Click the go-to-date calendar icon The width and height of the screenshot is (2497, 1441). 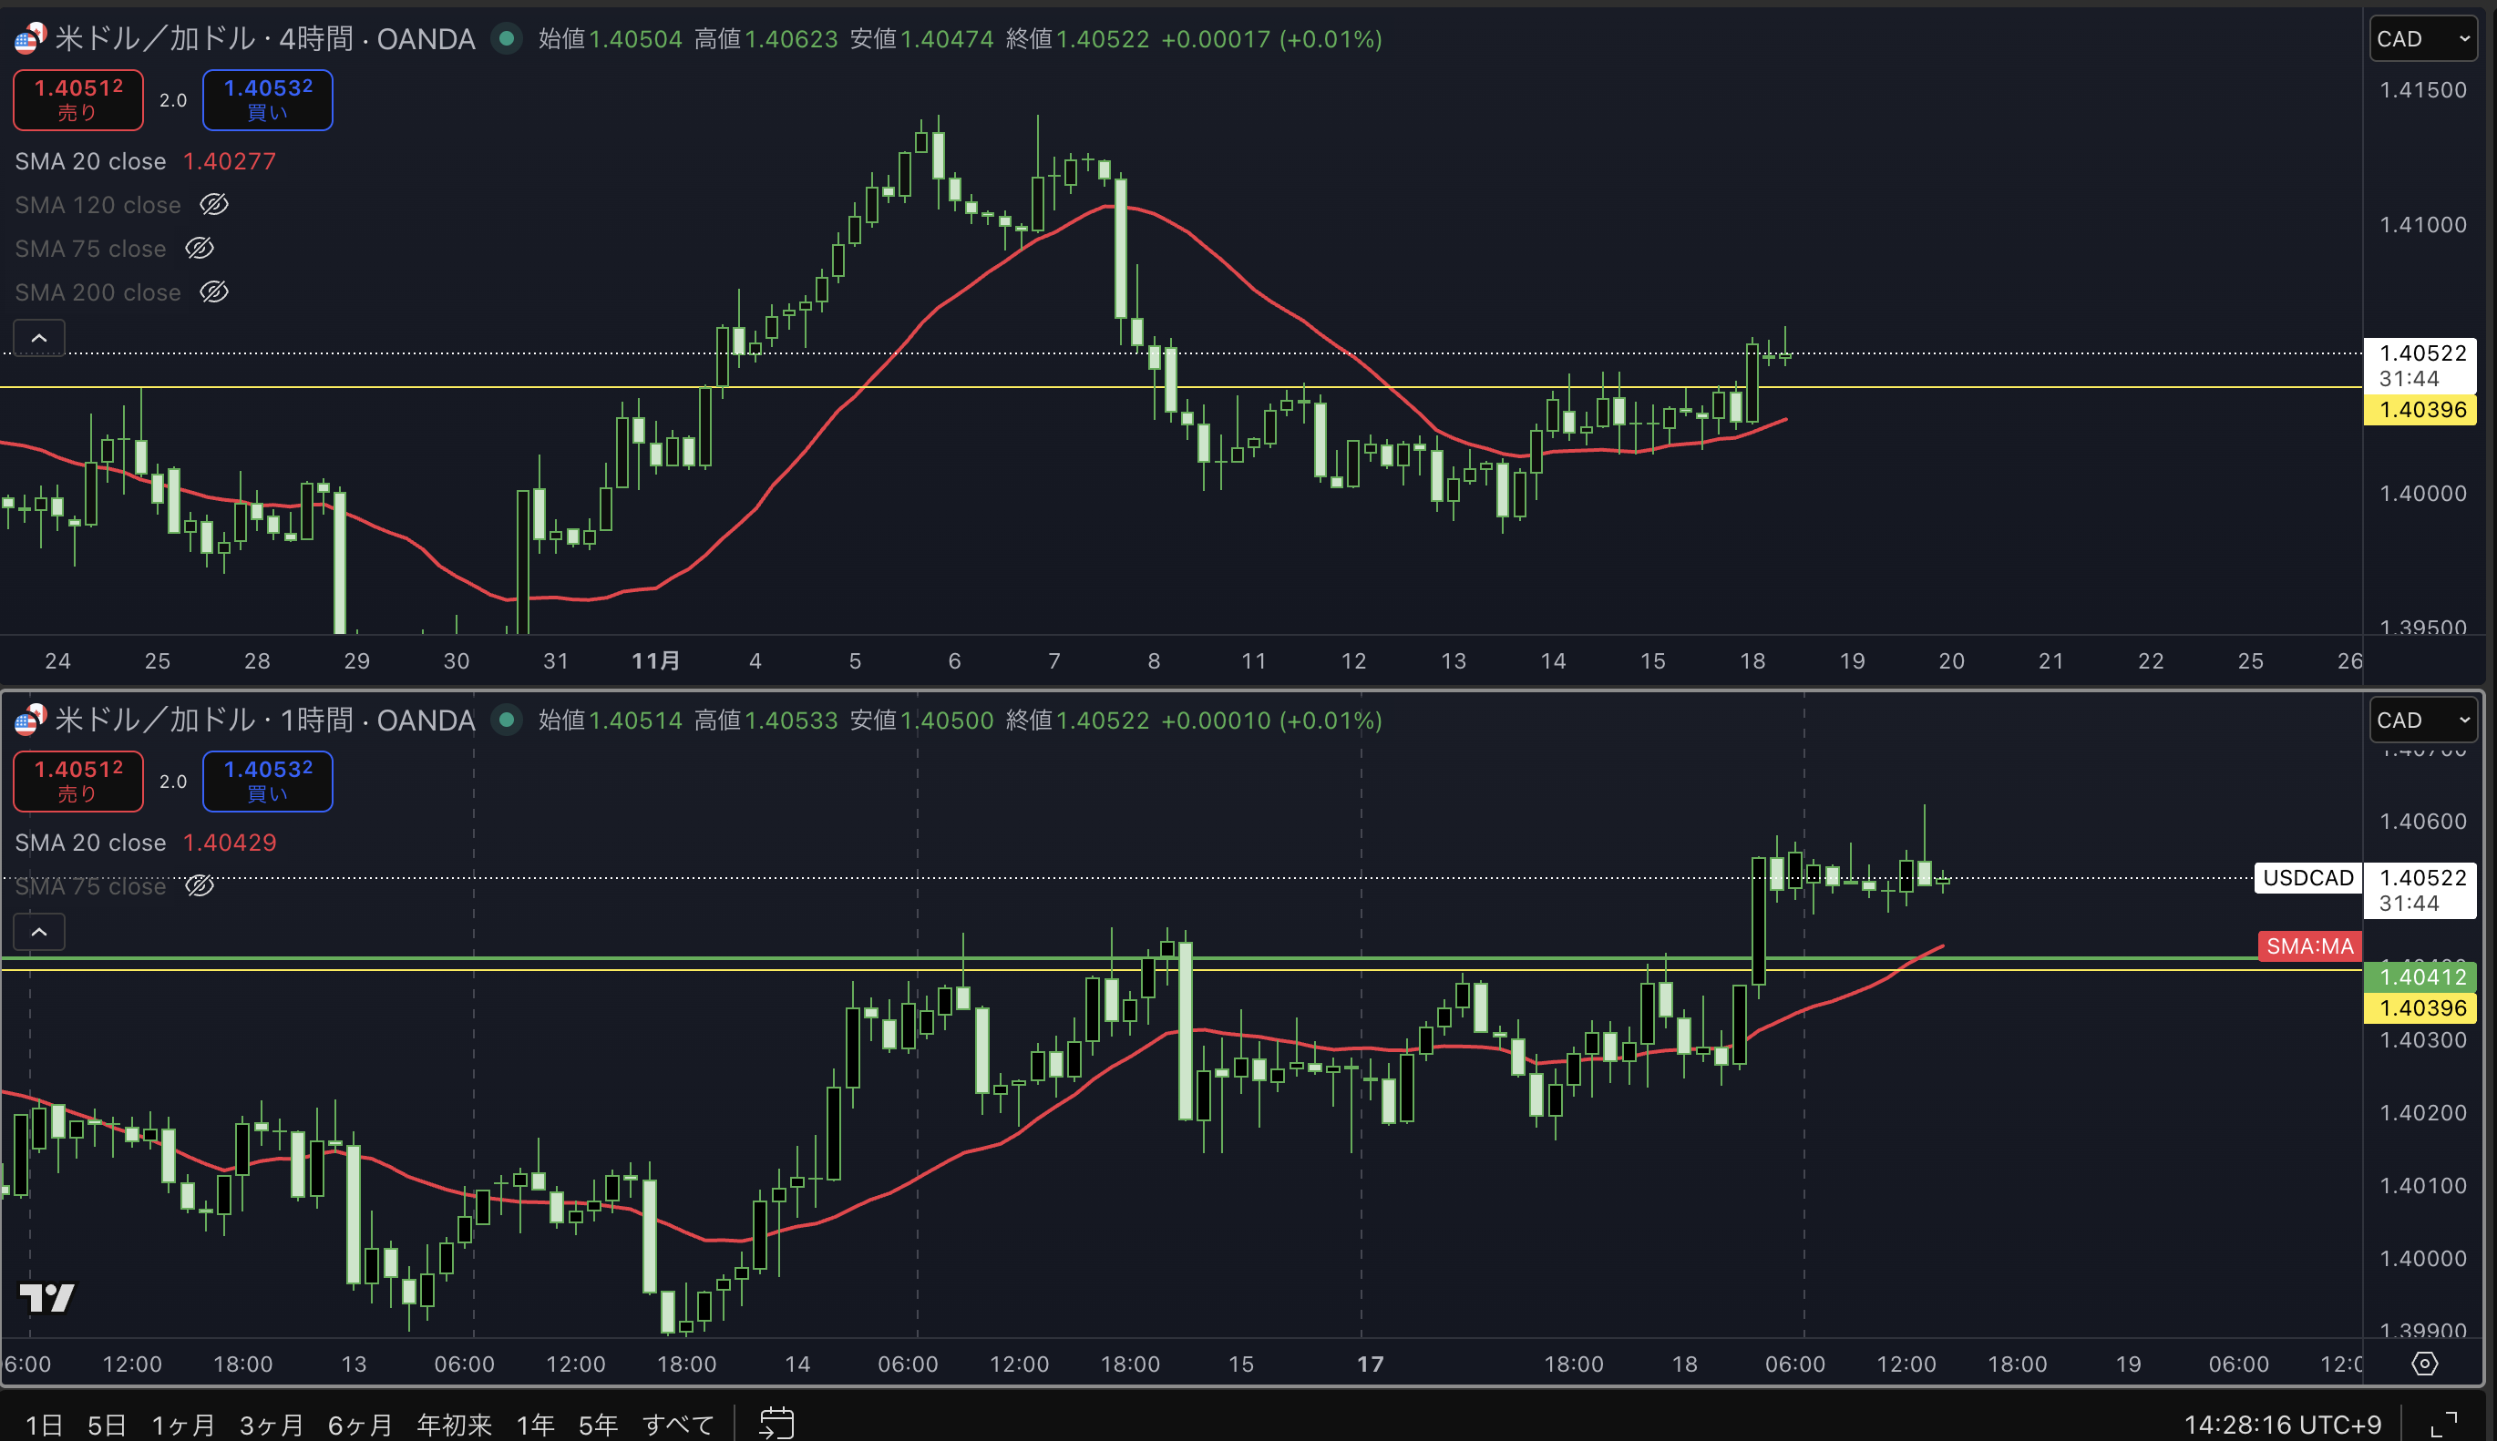[776, 1423]
